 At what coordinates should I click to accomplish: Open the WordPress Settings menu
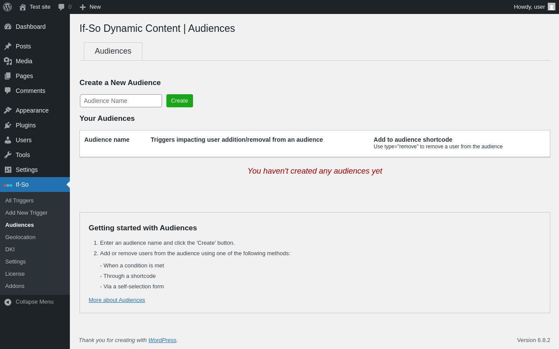[x=35, y=170]
